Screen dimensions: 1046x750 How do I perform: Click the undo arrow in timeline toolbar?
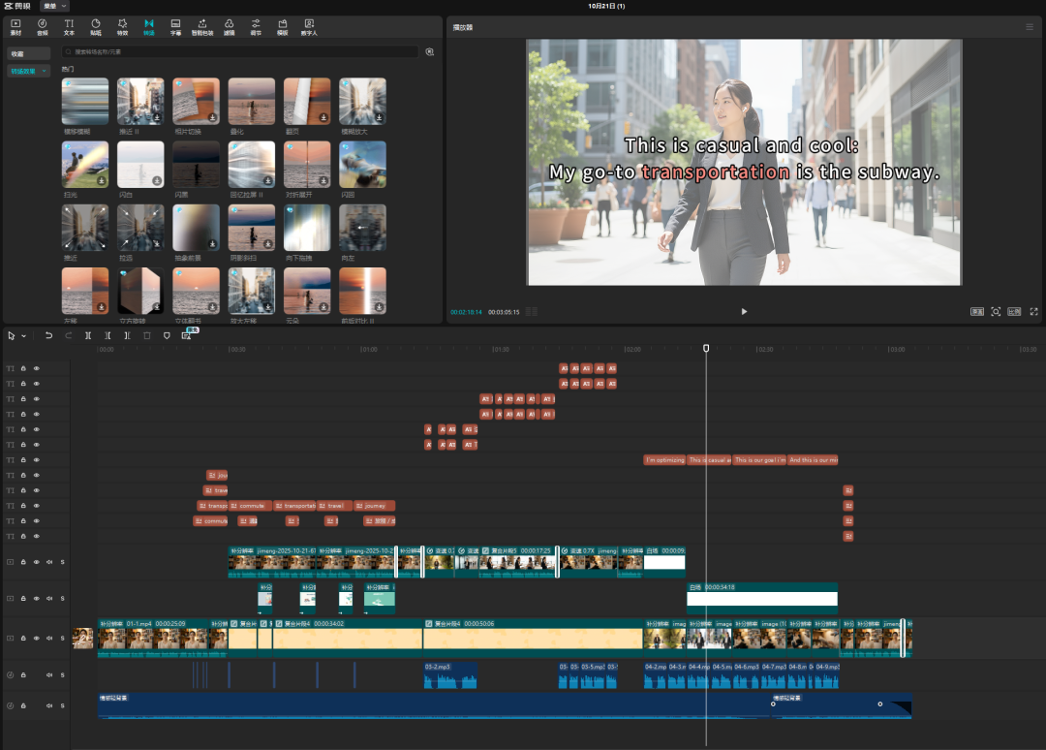[x=49, y=335]
